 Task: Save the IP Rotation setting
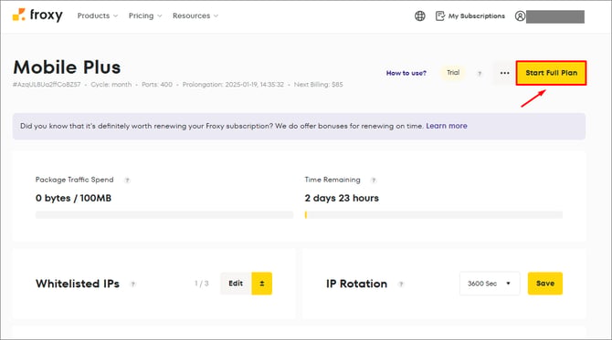(545, 283)
